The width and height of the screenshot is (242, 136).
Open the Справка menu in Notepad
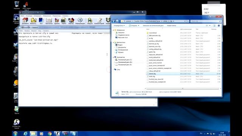pyautogui.click(x=46, y=31)
